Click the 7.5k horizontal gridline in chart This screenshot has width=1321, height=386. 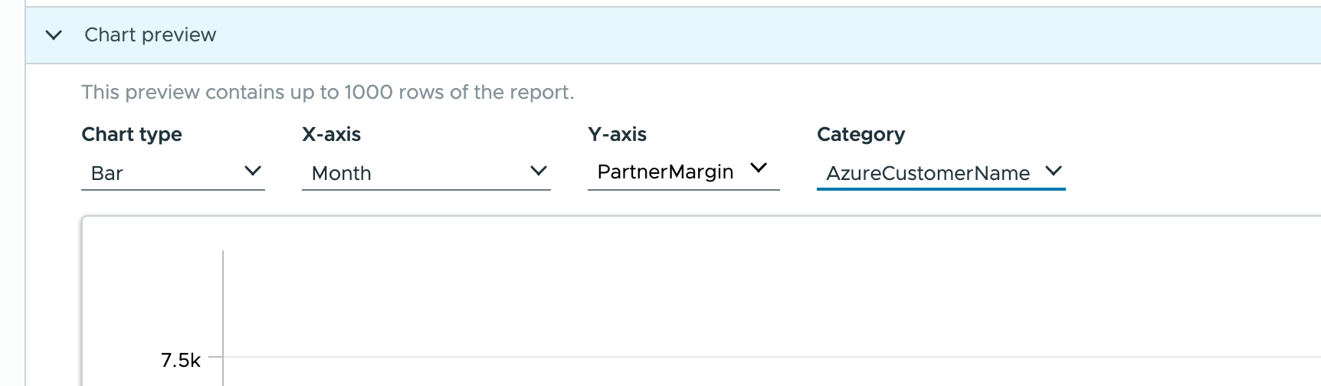[x=690, y=357]
